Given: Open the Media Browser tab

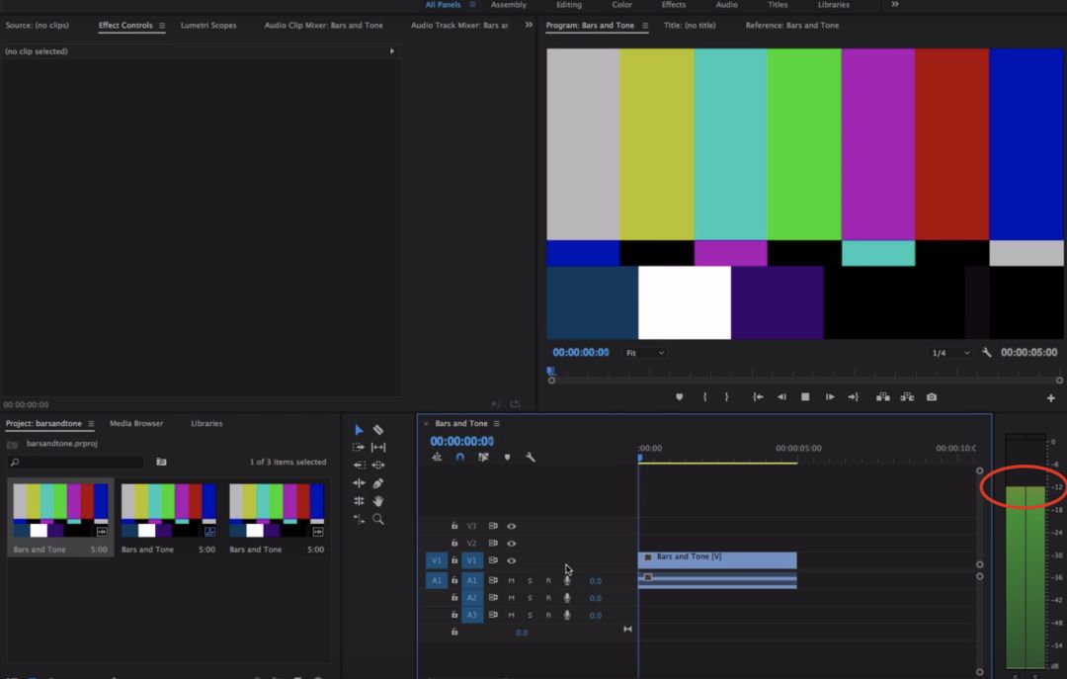Looking at the screenshot, I should 136,424.
